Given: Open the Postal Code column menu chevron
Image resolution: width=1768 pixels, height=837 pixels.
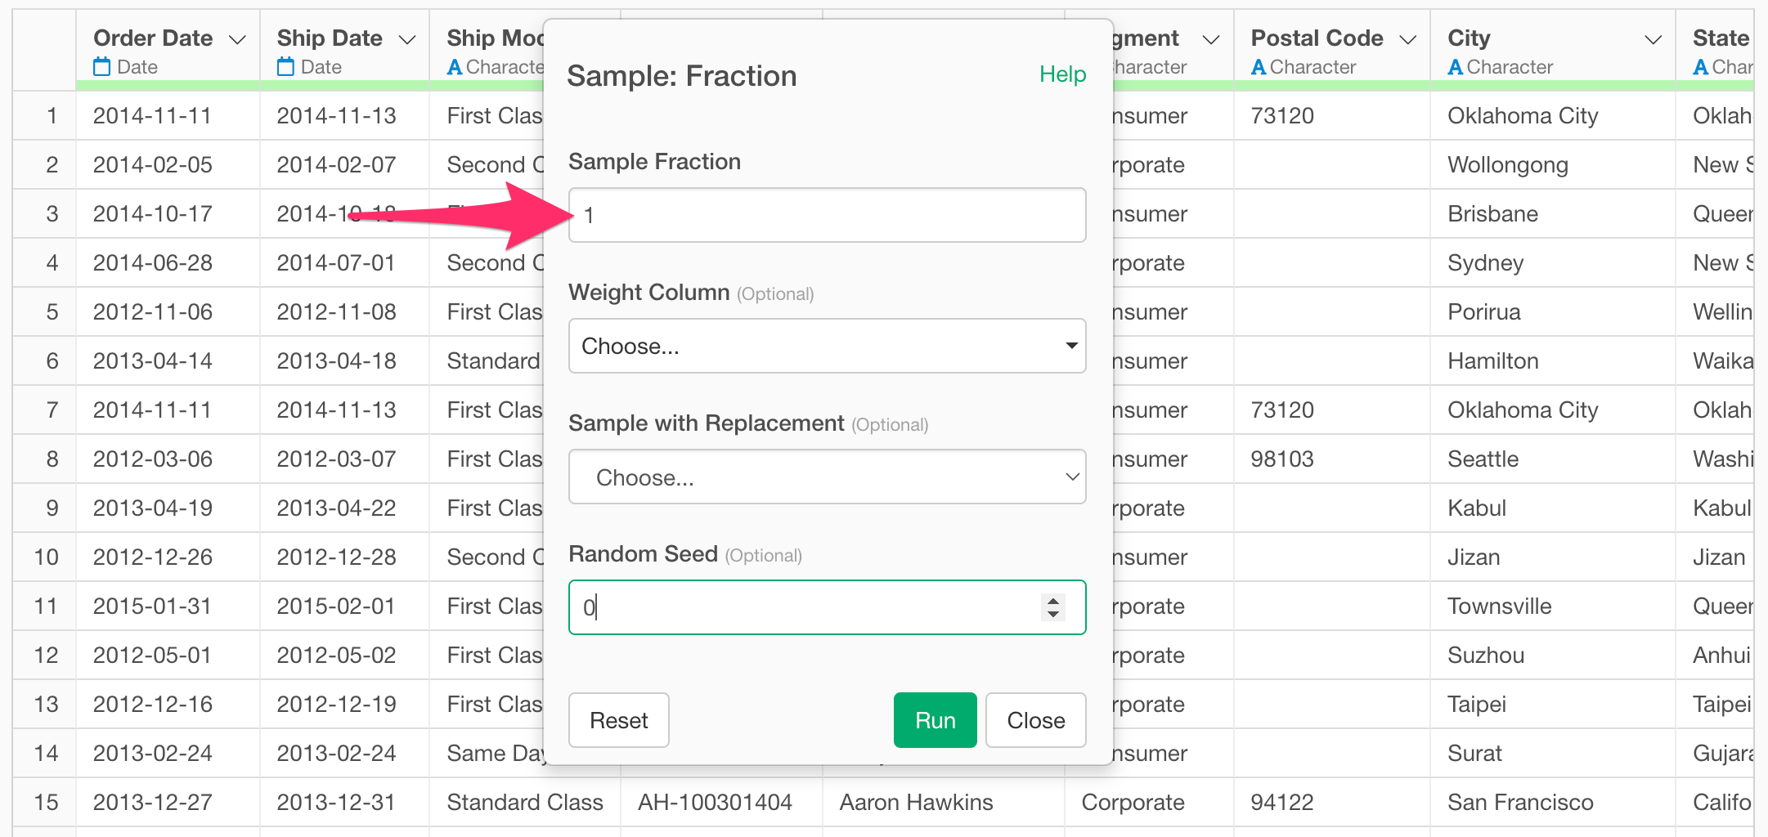Looking at the screenshot, I should [x=1408, y=39].
